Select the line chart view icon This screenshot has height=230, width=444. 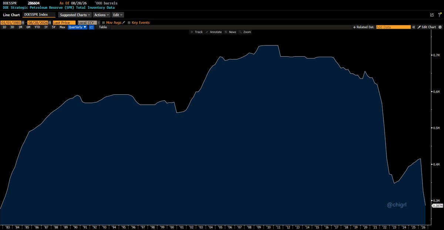click(x=91, y=27)
